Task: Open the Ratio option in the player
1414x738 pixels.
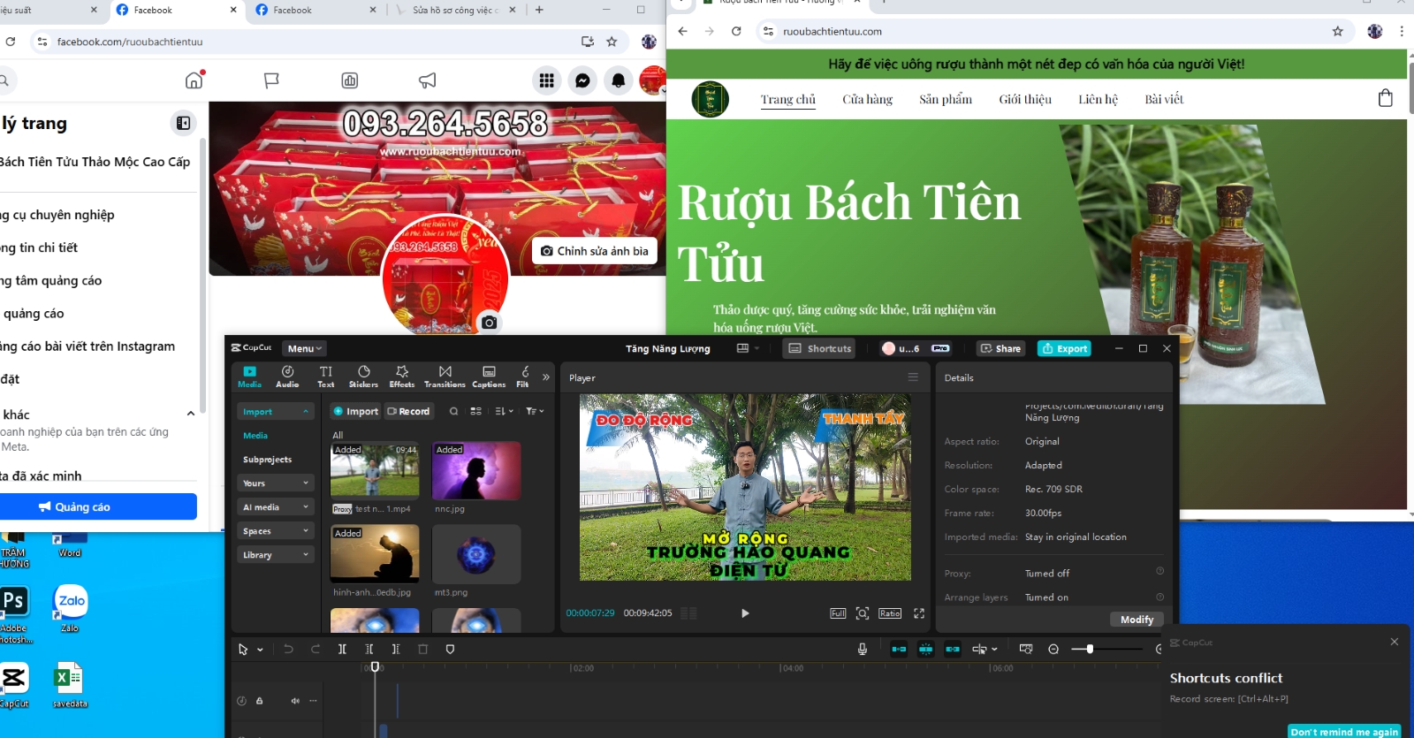Action: (890, 612)
